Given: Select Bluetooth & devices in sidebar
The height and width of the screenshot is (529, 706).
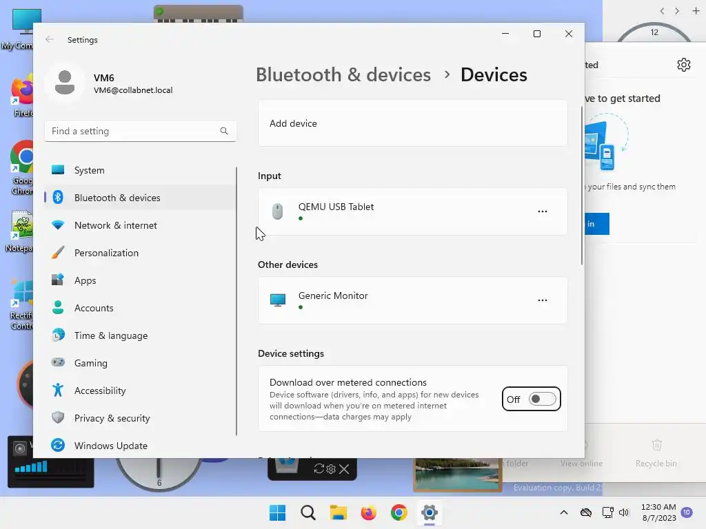Looking at the screenshot, I should coord(140,198).
